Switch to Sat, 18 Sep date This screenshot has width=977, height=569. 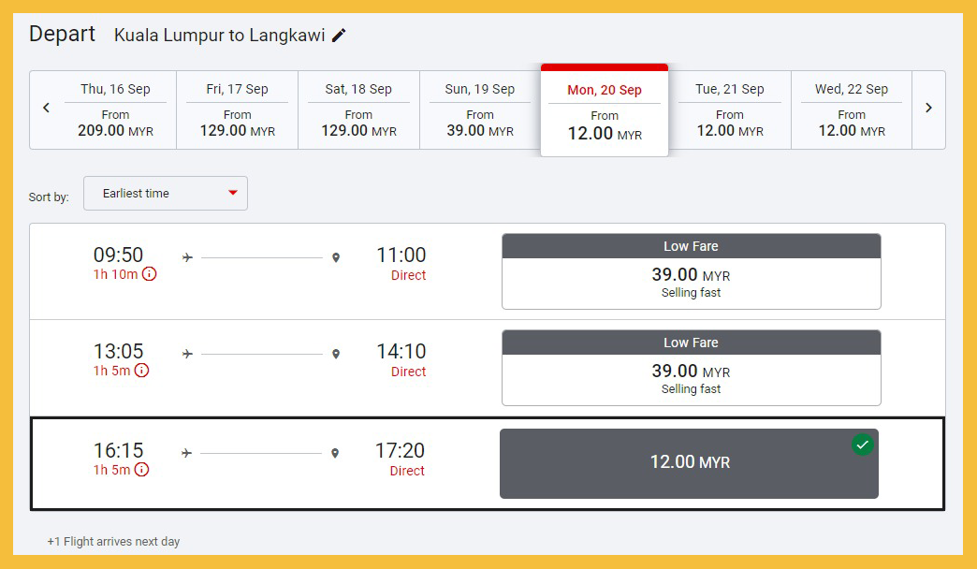(x=358, y=109)
